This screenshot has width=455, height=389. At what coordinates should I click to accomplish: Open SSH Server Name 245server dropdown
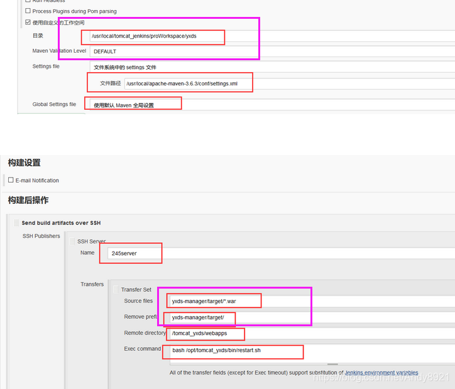(281, 253)
